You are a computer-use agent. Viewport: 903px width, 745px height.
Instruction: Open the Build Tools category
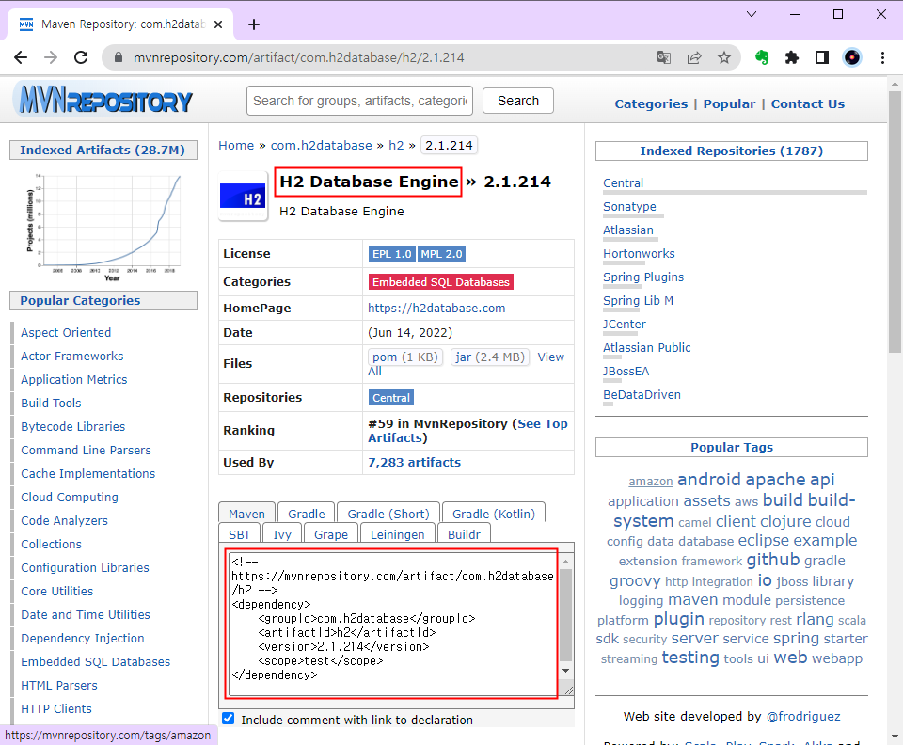pos(51,403)
